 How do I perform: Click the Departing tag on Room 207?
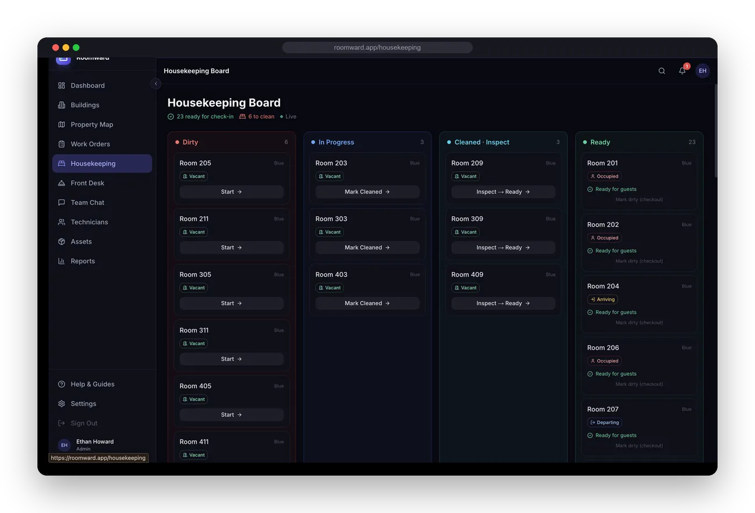(605, 422)
